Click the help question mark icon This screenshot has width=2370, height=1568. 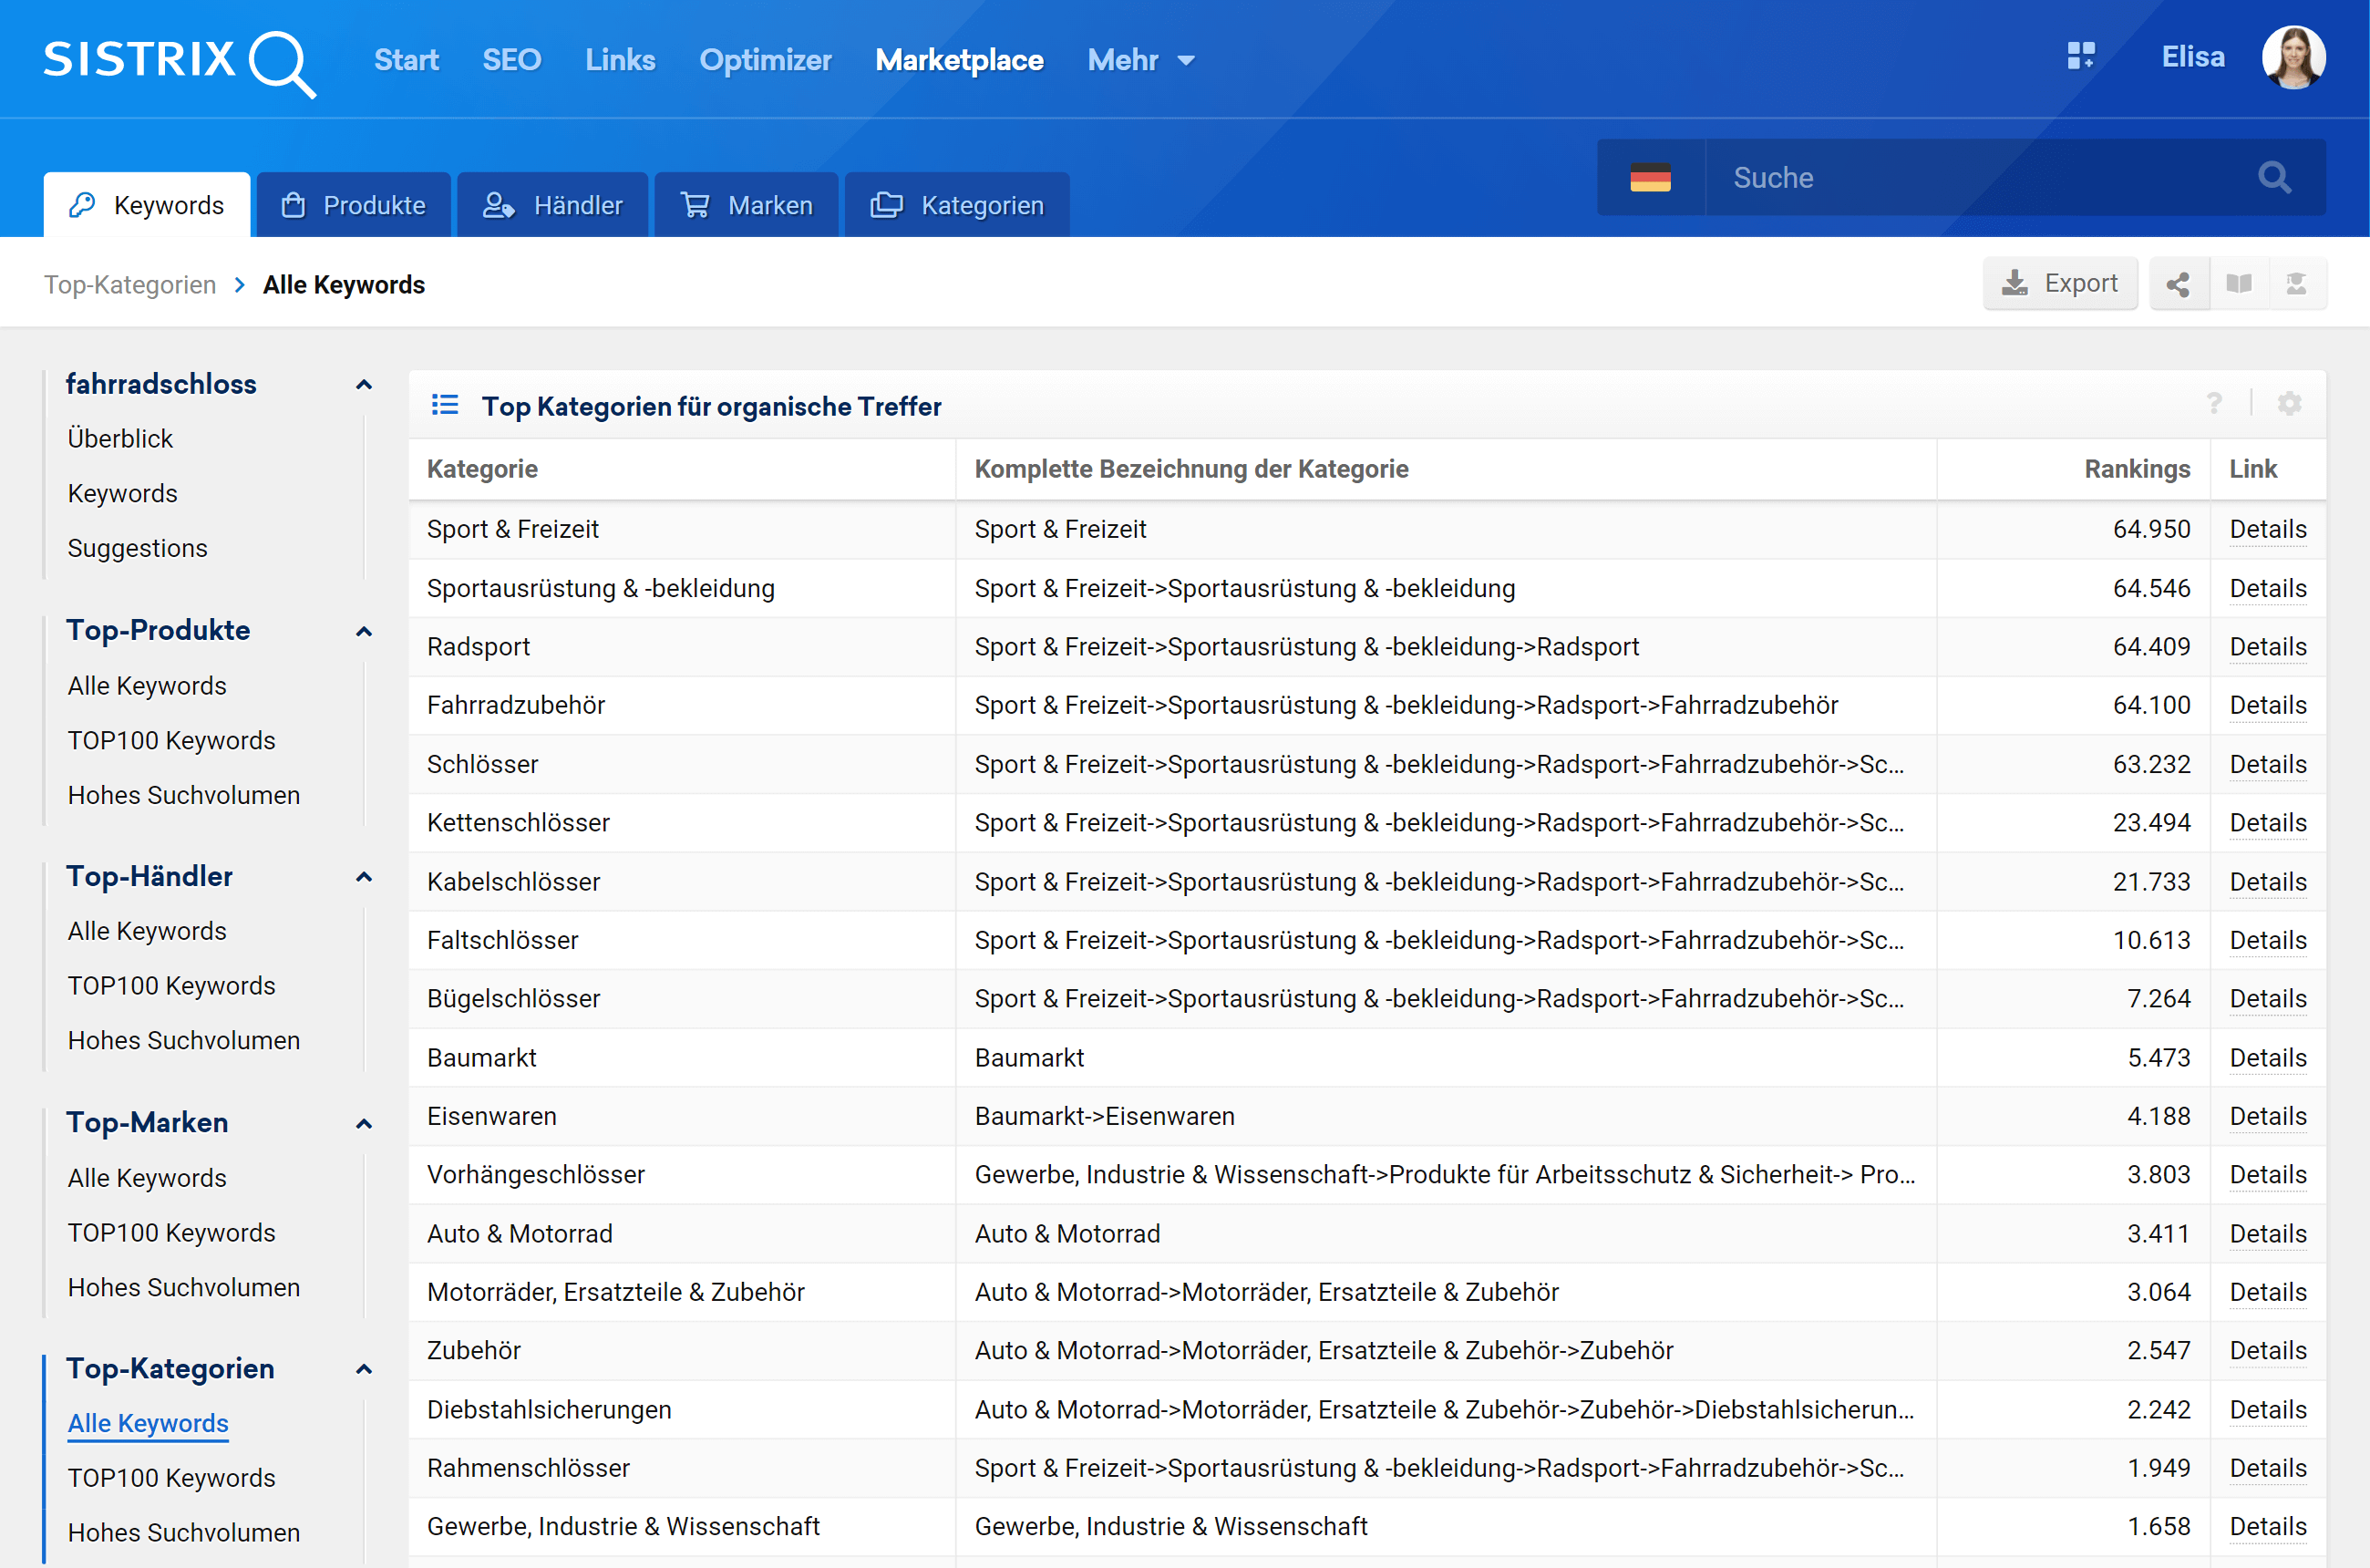(2214, 404)
